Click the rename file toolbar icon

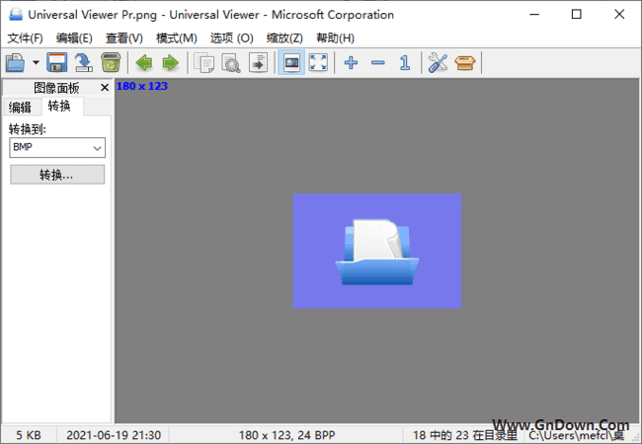[x=84, y=63]
